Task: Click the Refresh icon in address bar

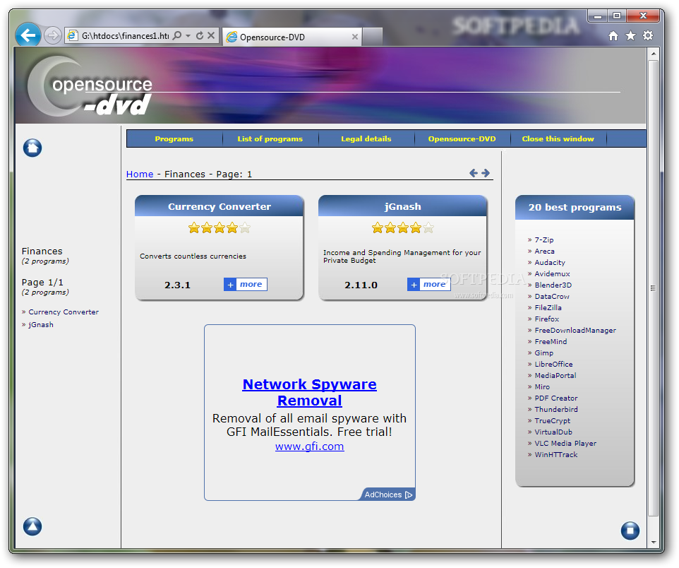Action: click(200, 35)
